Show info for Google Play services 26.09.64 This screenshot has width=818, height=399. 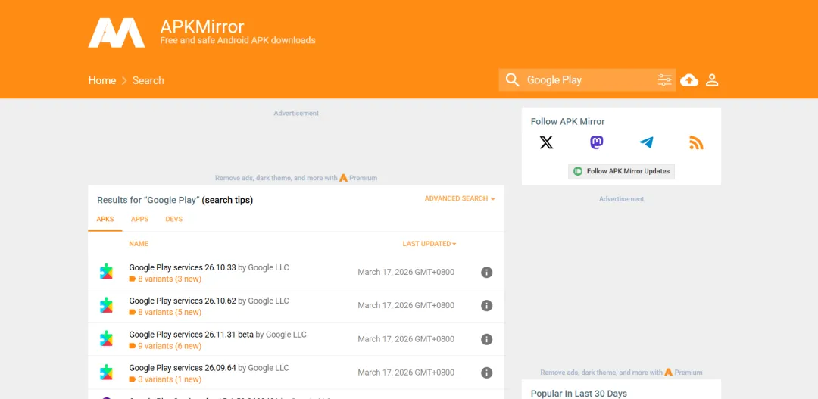pyautogui.click(x=487, y=373)
